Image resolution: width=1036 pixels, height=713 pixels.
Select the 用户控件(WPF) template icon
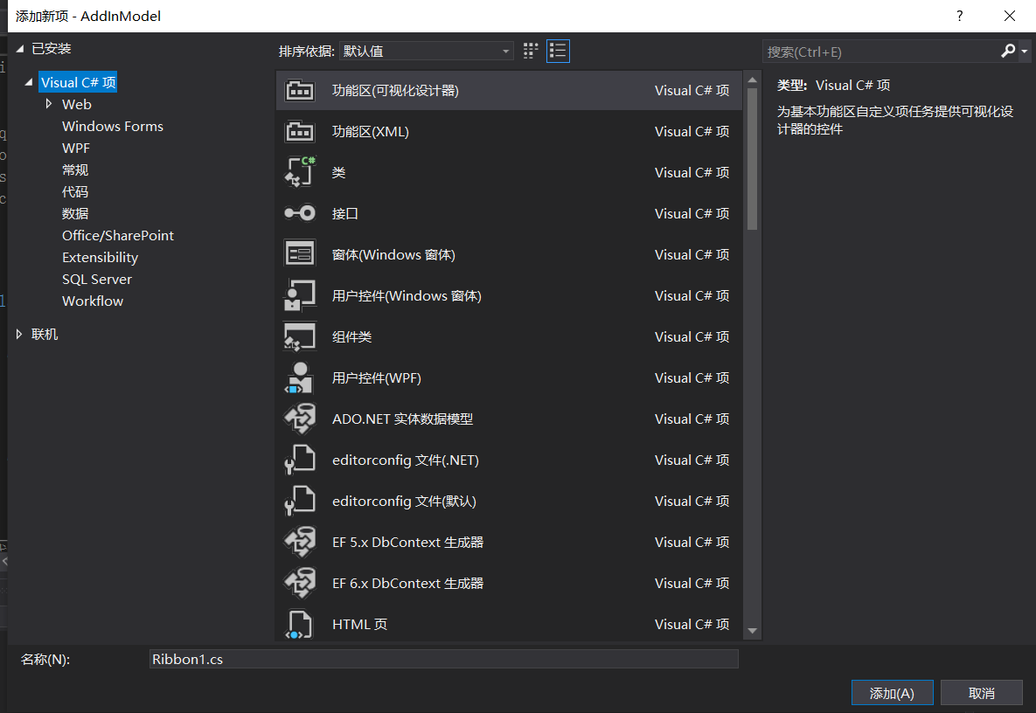coord(300,377)
